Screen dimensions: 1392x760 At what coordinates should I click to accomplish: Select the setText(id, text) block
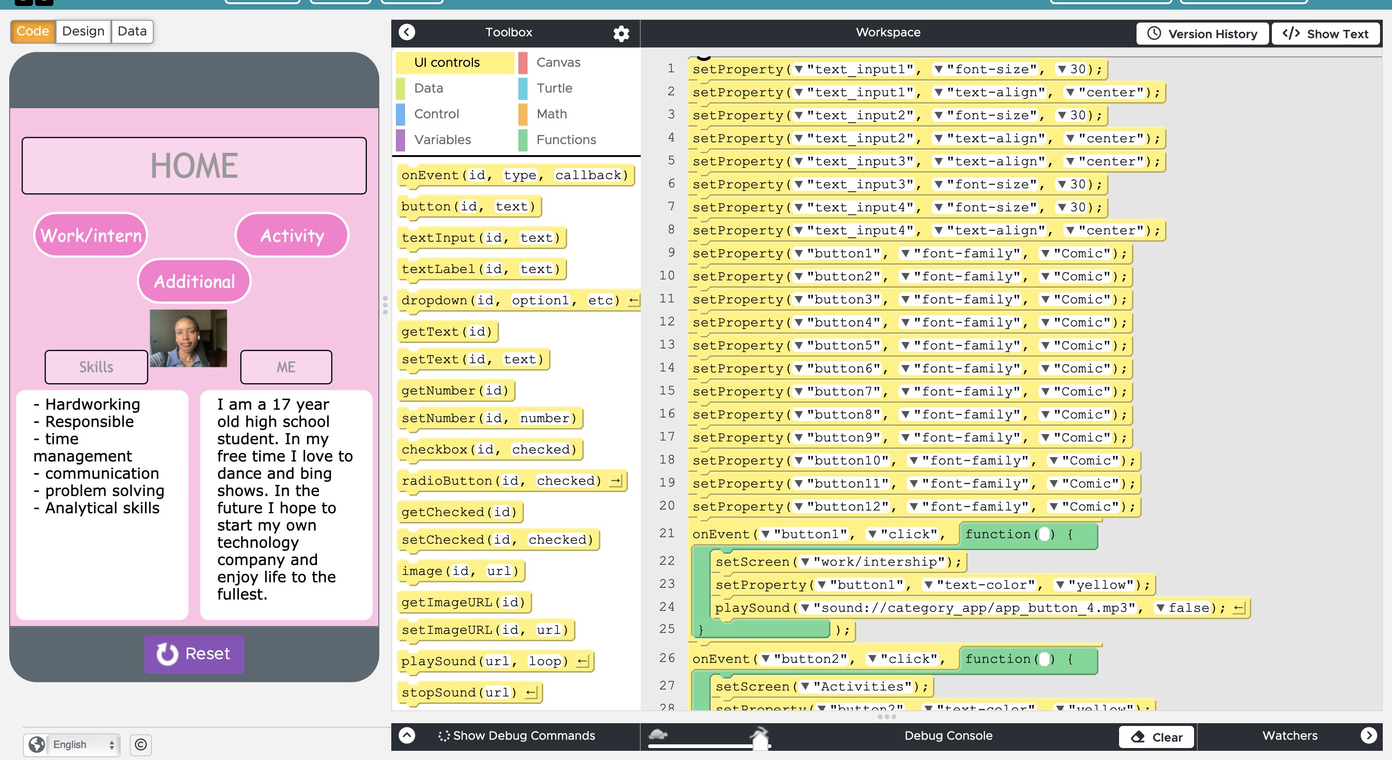coord(473,360)
